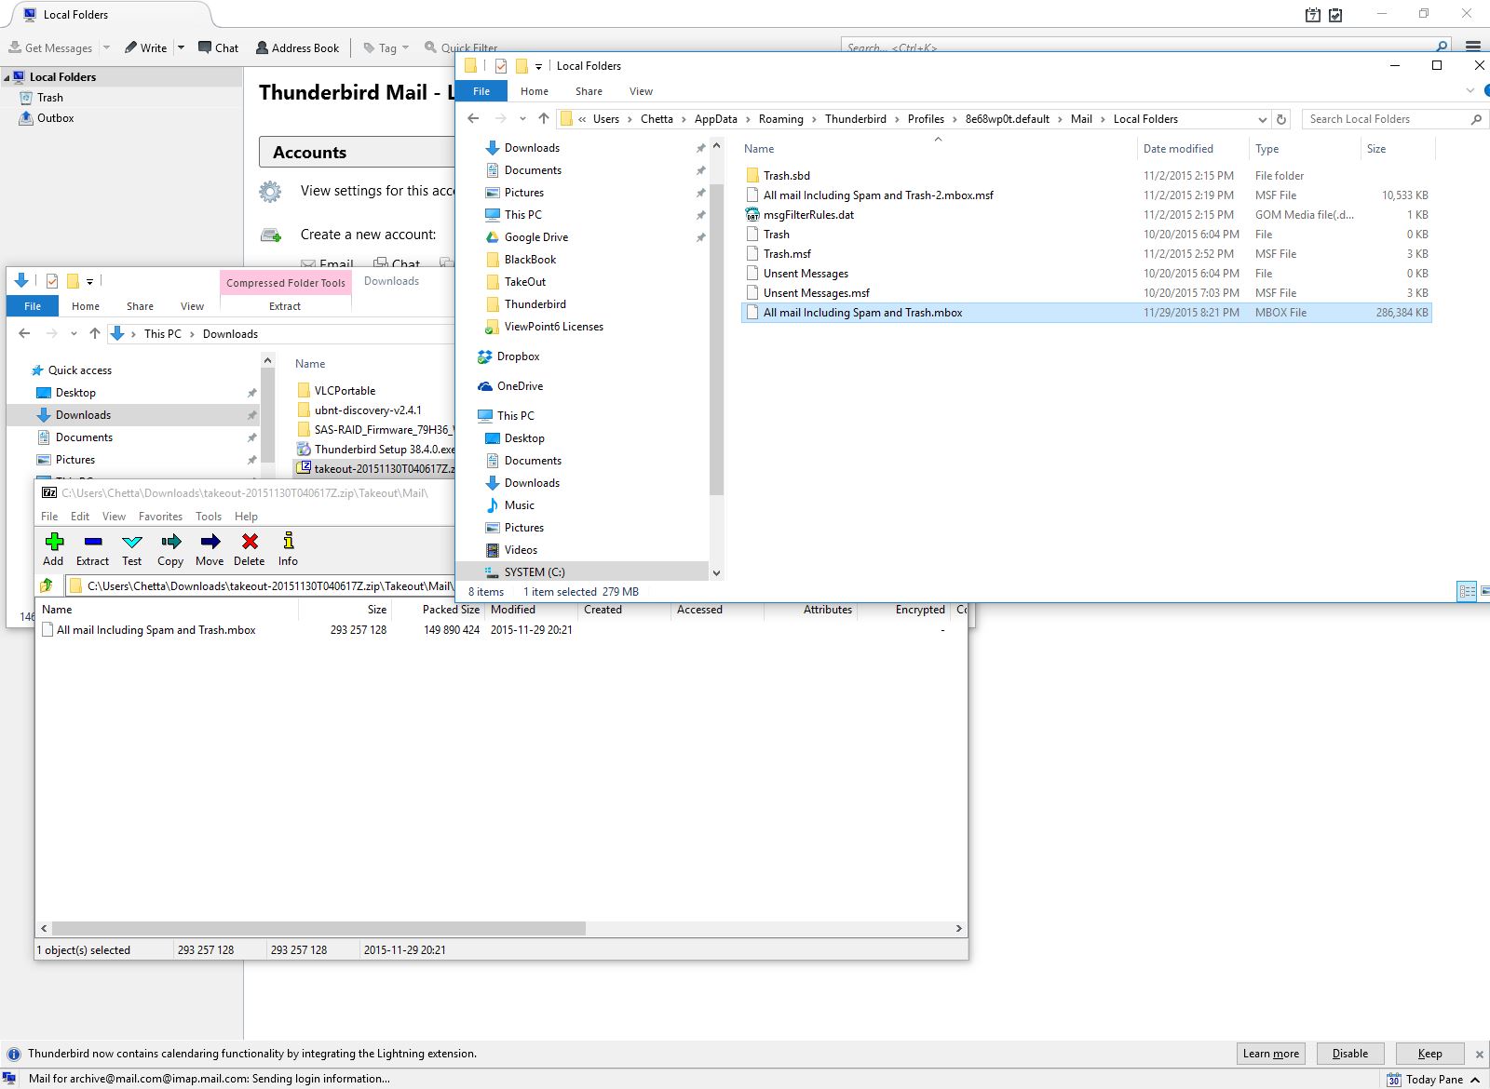This screenshot has width=1490, height=1089.
Task: Click Write button in Thunderbird toolbar
Action: 146,47
